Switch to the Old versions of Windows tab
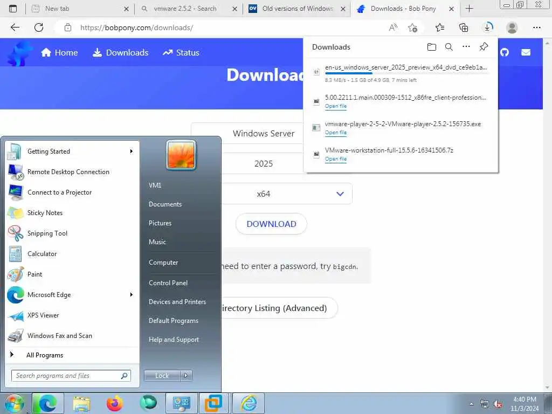The width and height of the screenshot is (552, 414). tap(296, 9)
